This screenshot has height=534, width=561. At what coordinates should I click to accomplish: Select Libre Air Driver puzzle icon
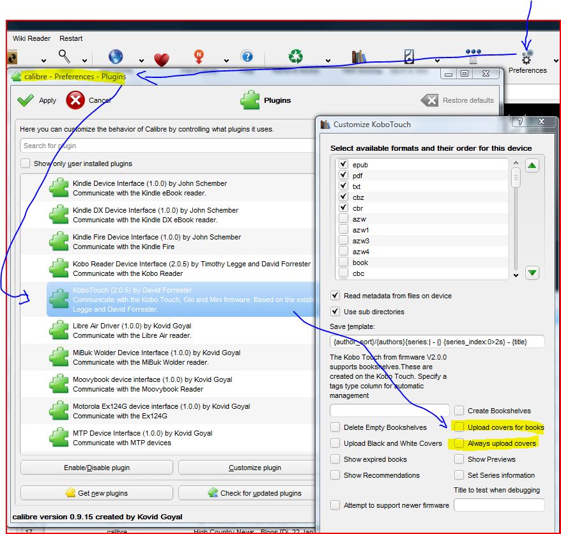click(x=59, y=330)
